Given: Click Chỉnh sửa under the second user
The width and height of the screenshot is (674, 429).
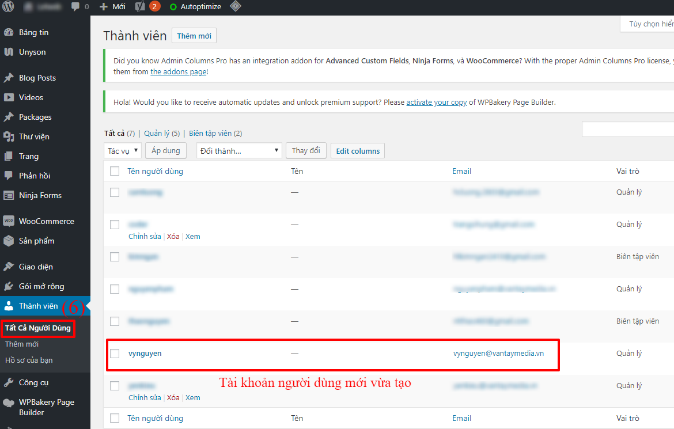Looking at the screenshot, I should tap(145, 237).
